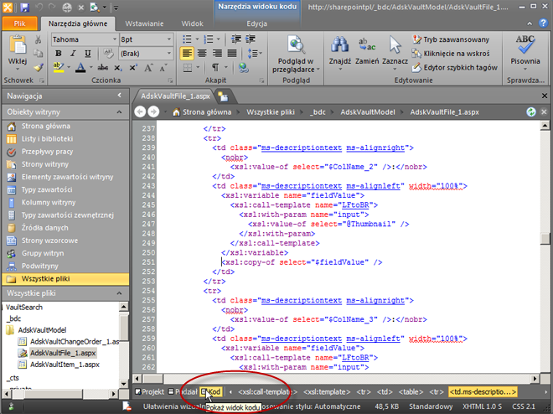
Task: Collapse the Wszystkie pliki panel chevron
Action: tap(119, 293)
